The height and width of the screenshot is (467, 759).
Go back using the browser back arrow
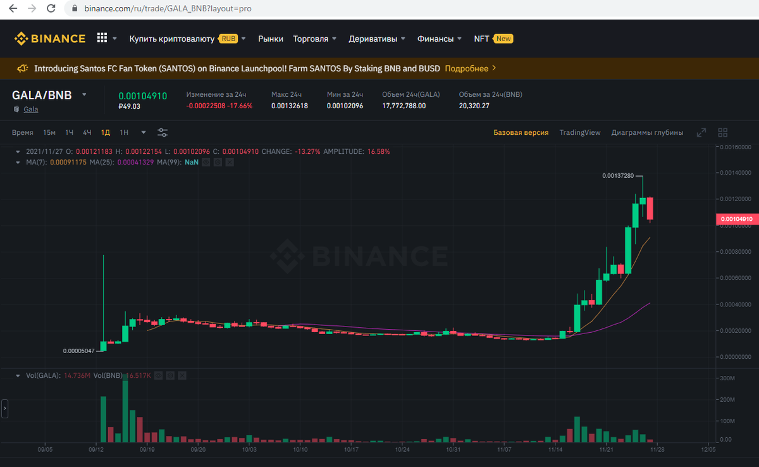pos(13,9)
